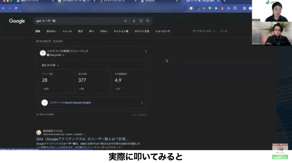Toggle the browser side panel icon
Screen dimensions: 292x163
pyautogui.click(x=244, y=8)
